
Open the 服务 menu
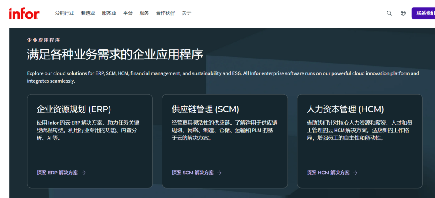[x=144, y=13]
